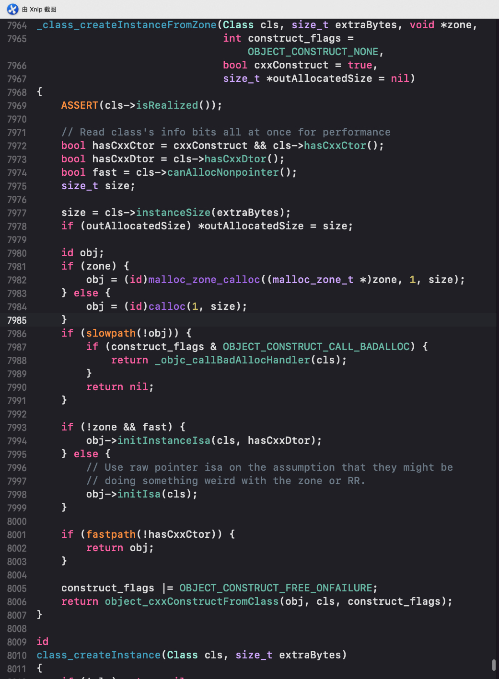Click 'size_t size;' declaration on line 7975
Screen dimensions: 499x679
pyautogui.click(x=98, y=186)
